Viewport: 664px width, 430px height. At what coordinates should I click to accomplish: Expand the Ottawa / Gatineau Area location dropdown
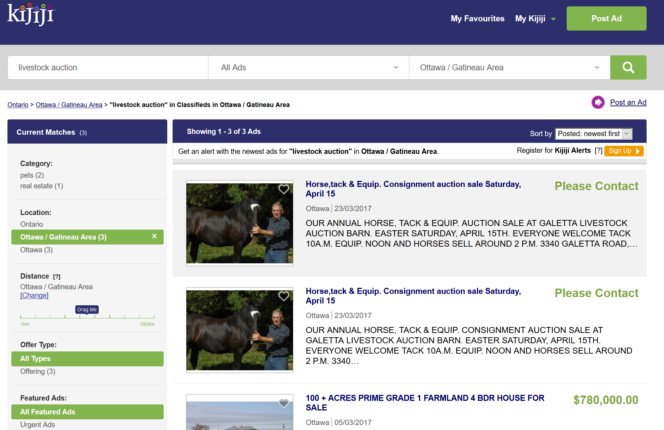coord(509,68)
